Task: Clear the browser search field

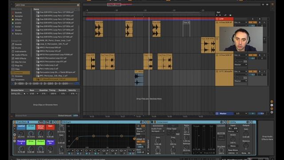Action: coord(78,5)
